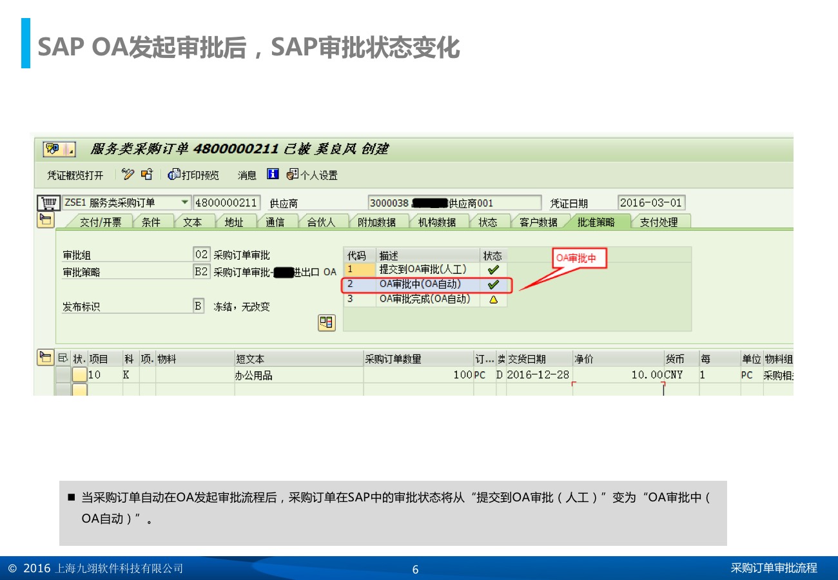
Task: Switch to the 地址 tab
Action: (233, 222)
